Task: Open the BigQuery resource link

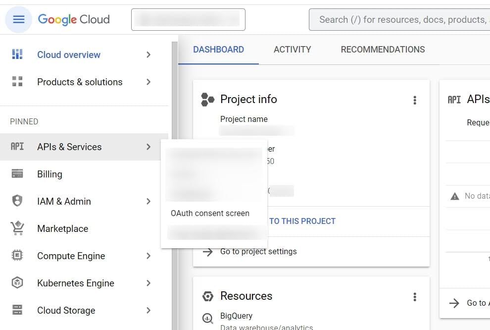Action: point(236,316)
